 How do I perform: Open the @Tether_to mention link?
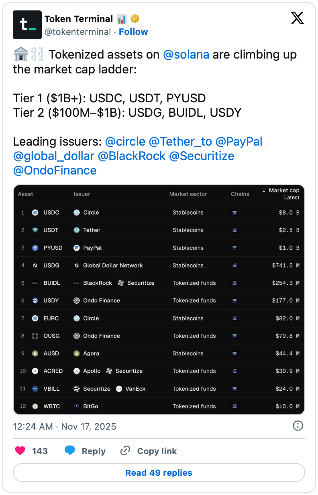(180, 141)
